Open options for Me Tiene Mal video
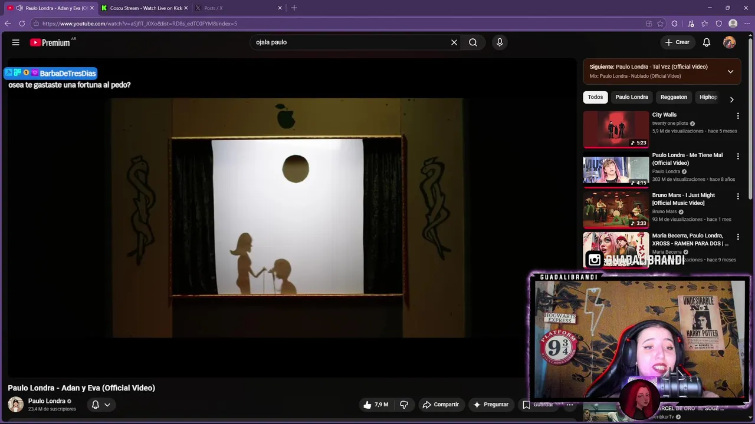The image size is (755, 424). 738,156
